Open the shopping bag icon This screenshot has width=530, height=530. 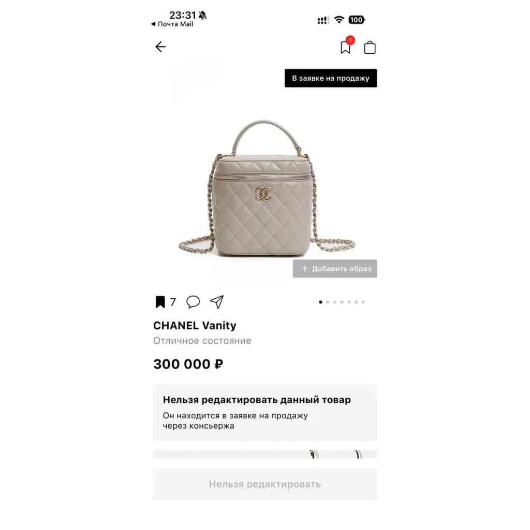pyautogui.click(x=370, y=47)
